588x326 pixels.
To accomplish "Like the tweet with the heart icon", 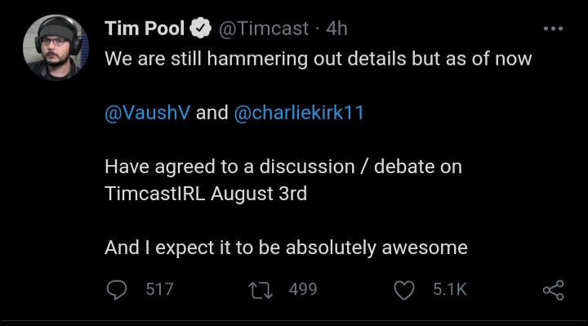I will (x=404, y=290).
